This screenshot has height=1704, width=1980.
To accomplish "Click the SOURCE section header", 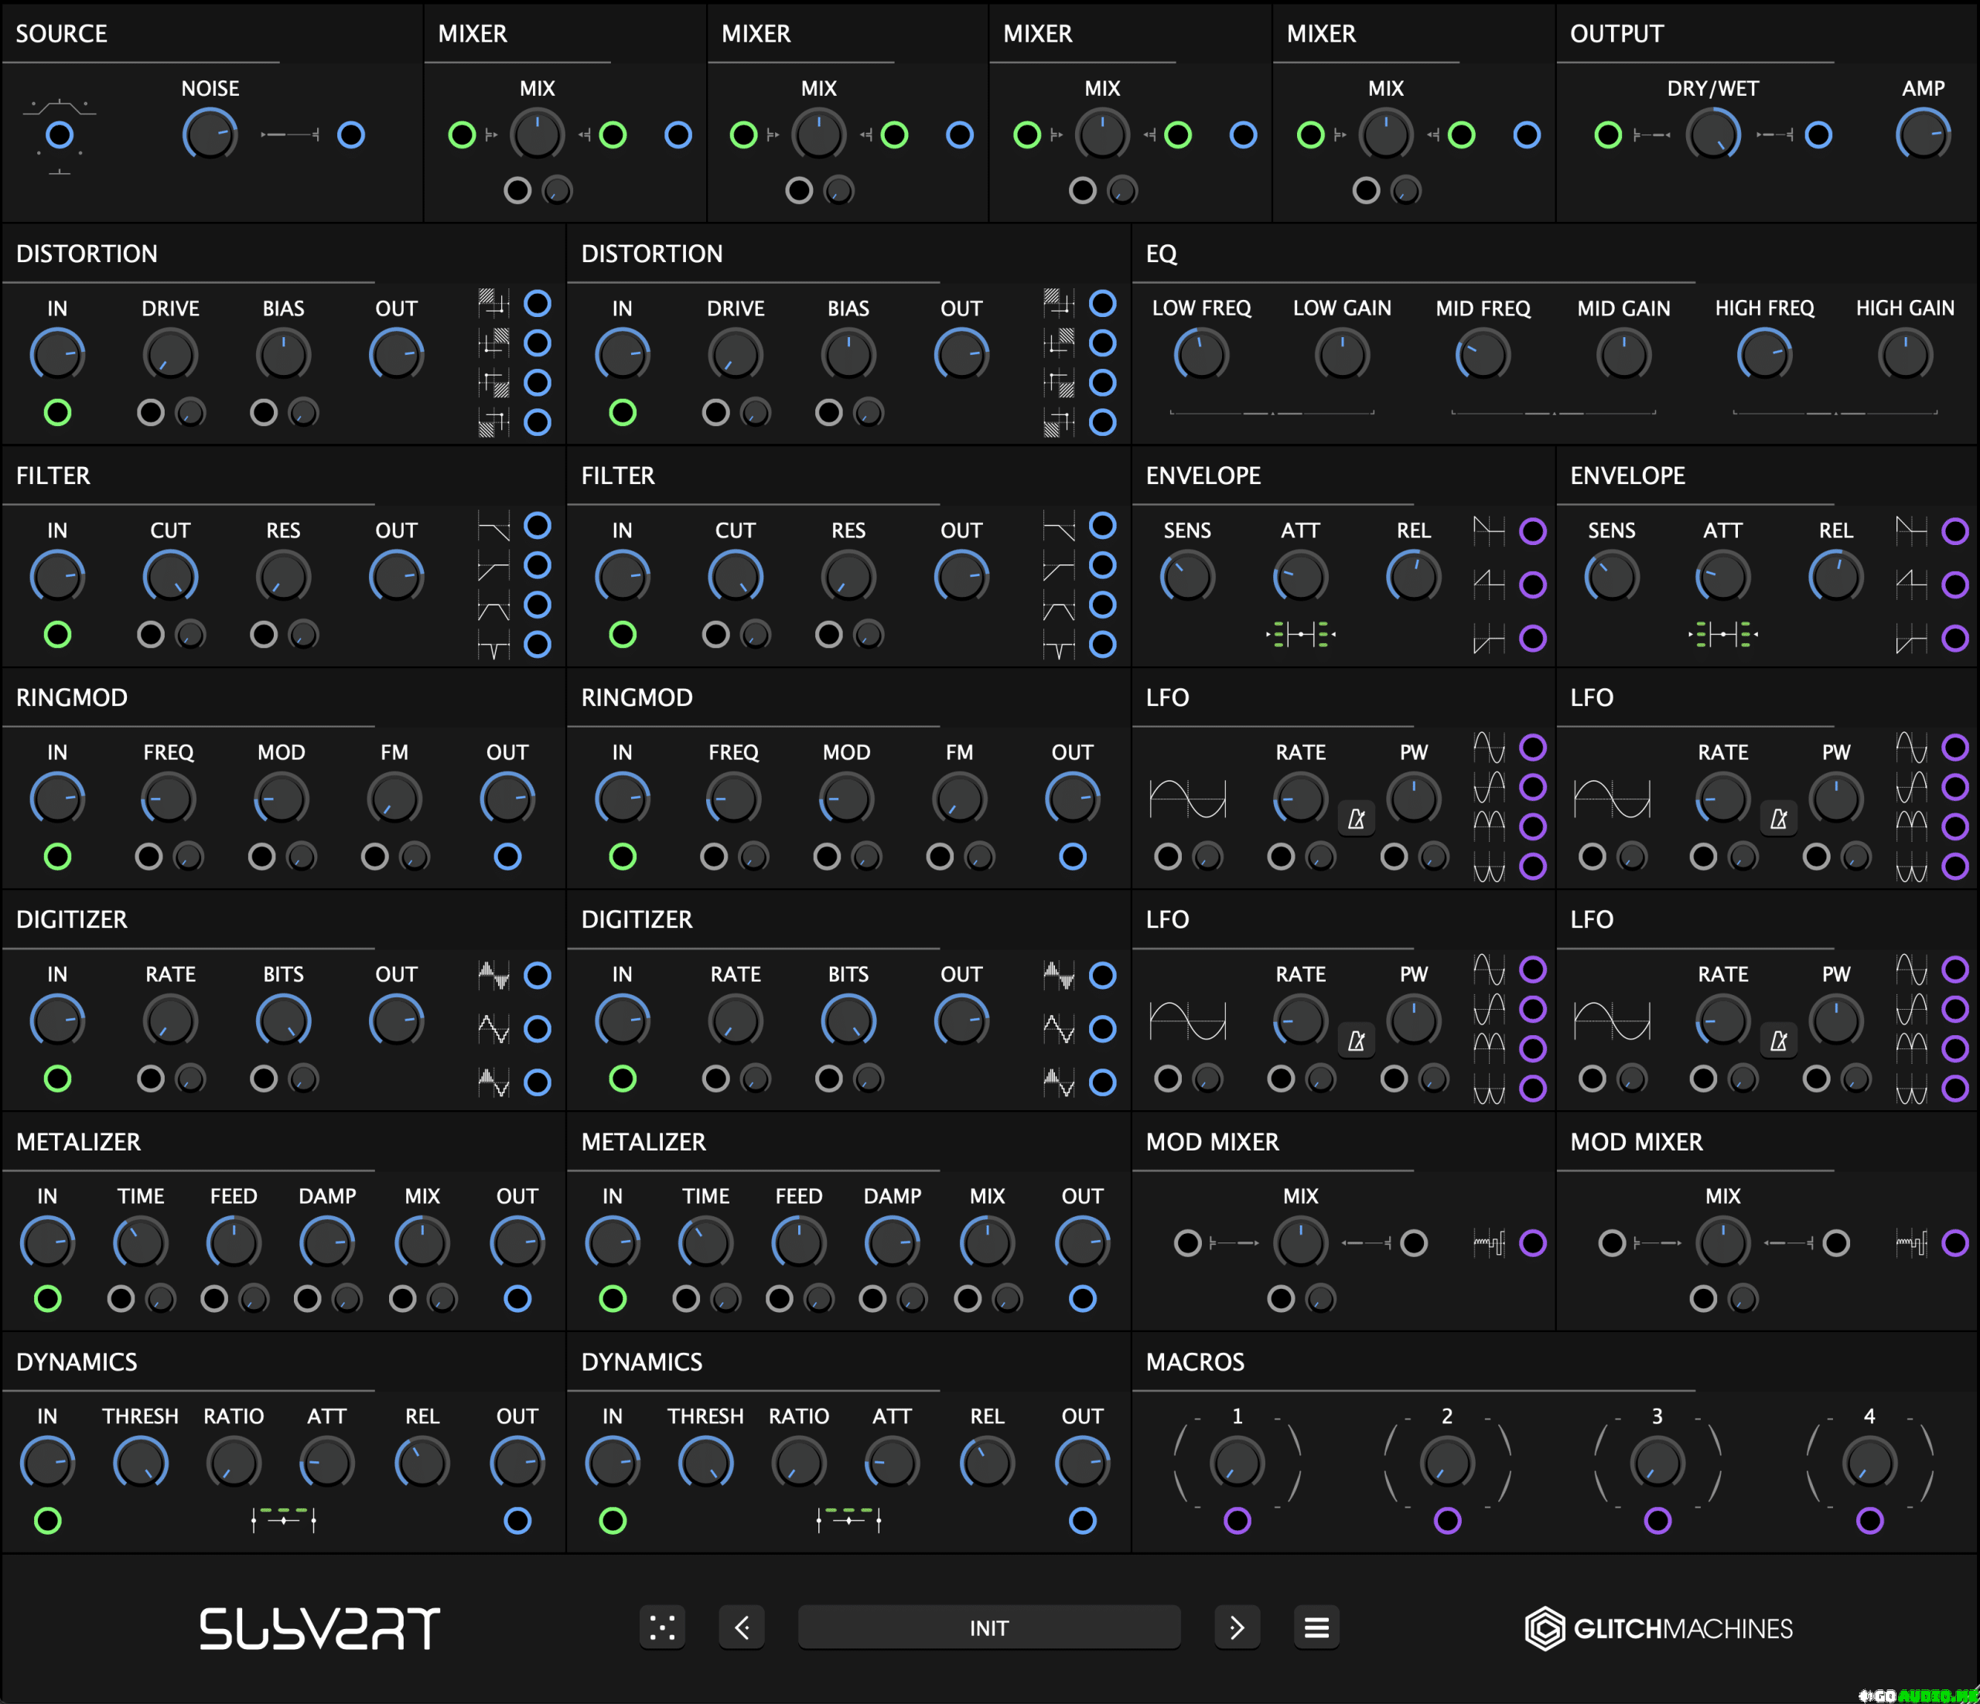I will (61, 33).
